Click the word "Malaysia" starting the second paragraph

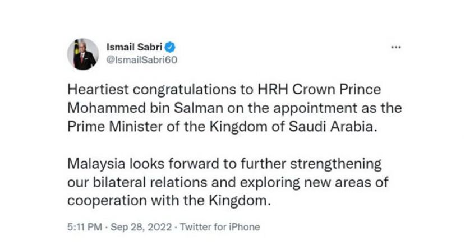pyautogui.click(x=92, y=165)
